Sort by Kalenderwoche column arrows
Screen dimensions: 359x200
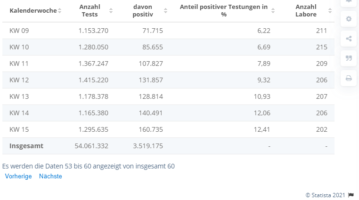[60, 10]
